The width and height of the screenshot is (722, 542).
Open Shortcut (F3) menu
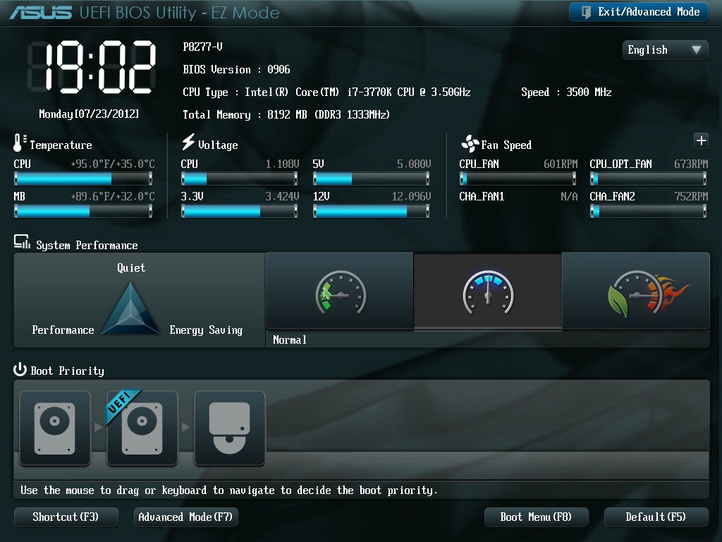coord(66,517)
